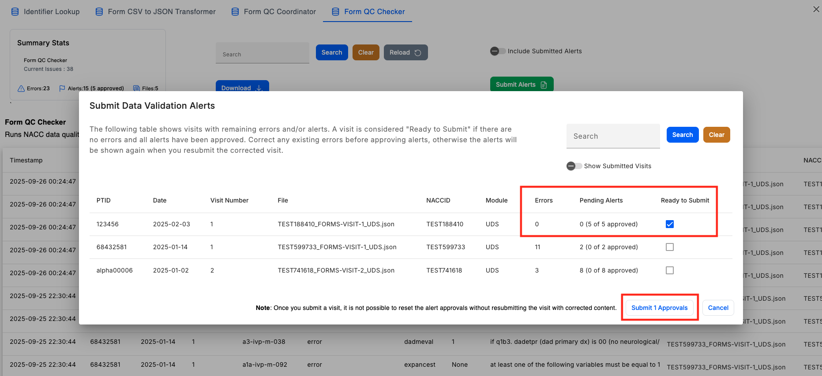Image resolution: width=822 pixels, height=376 pixels.
Task: Click the orange Clear button in dialog
Action: coord(716,135)
